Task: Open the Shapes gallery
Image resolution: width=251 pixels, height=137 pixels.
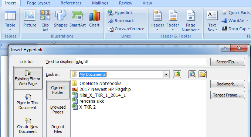Action: 61,21
